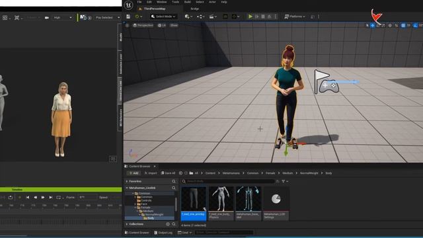Click the search icon beside Favorites
This screenshot has width=423, height=238.
tap(174, 181)
